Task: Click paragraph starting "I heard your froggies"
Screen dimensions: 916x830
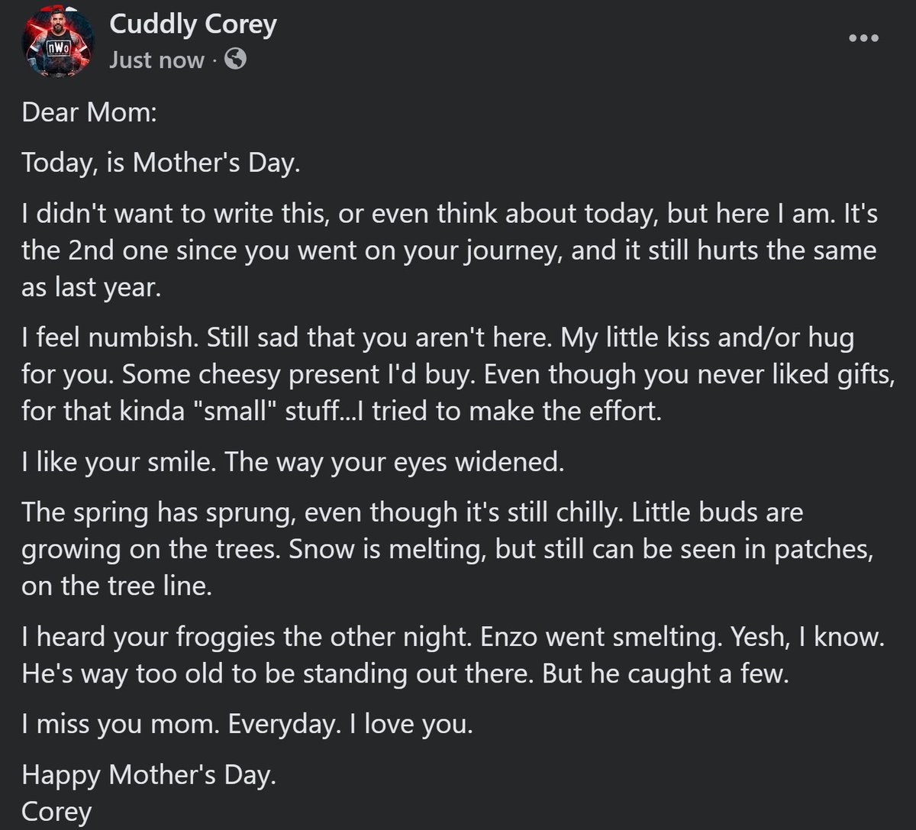Action: [x=453, y=657]
